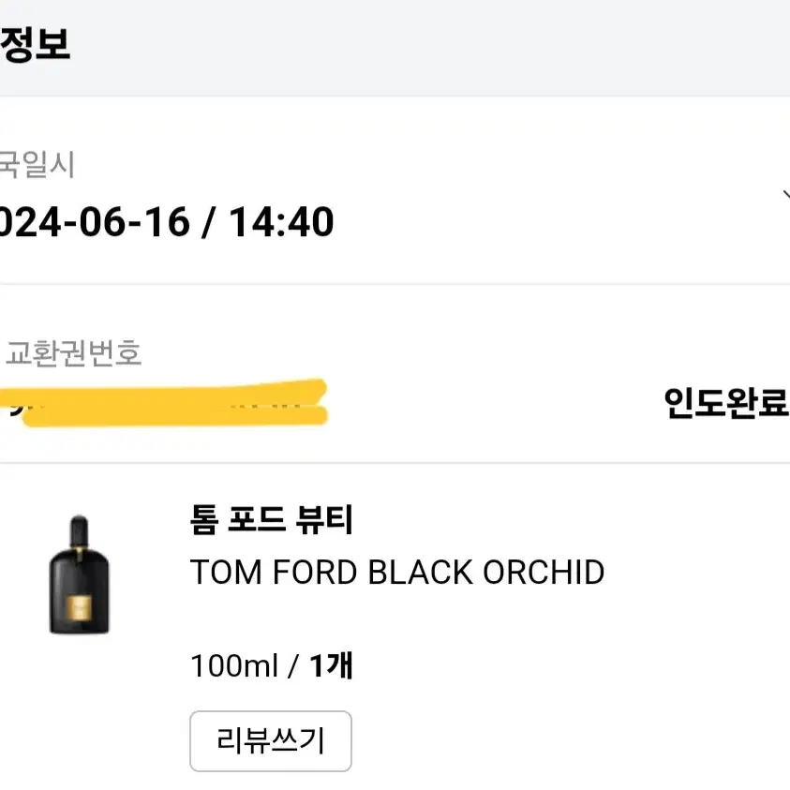This screenshot has width=790, height=790.
Task: Select the 2024-06-16 departure date text
Action: [95, 222]
